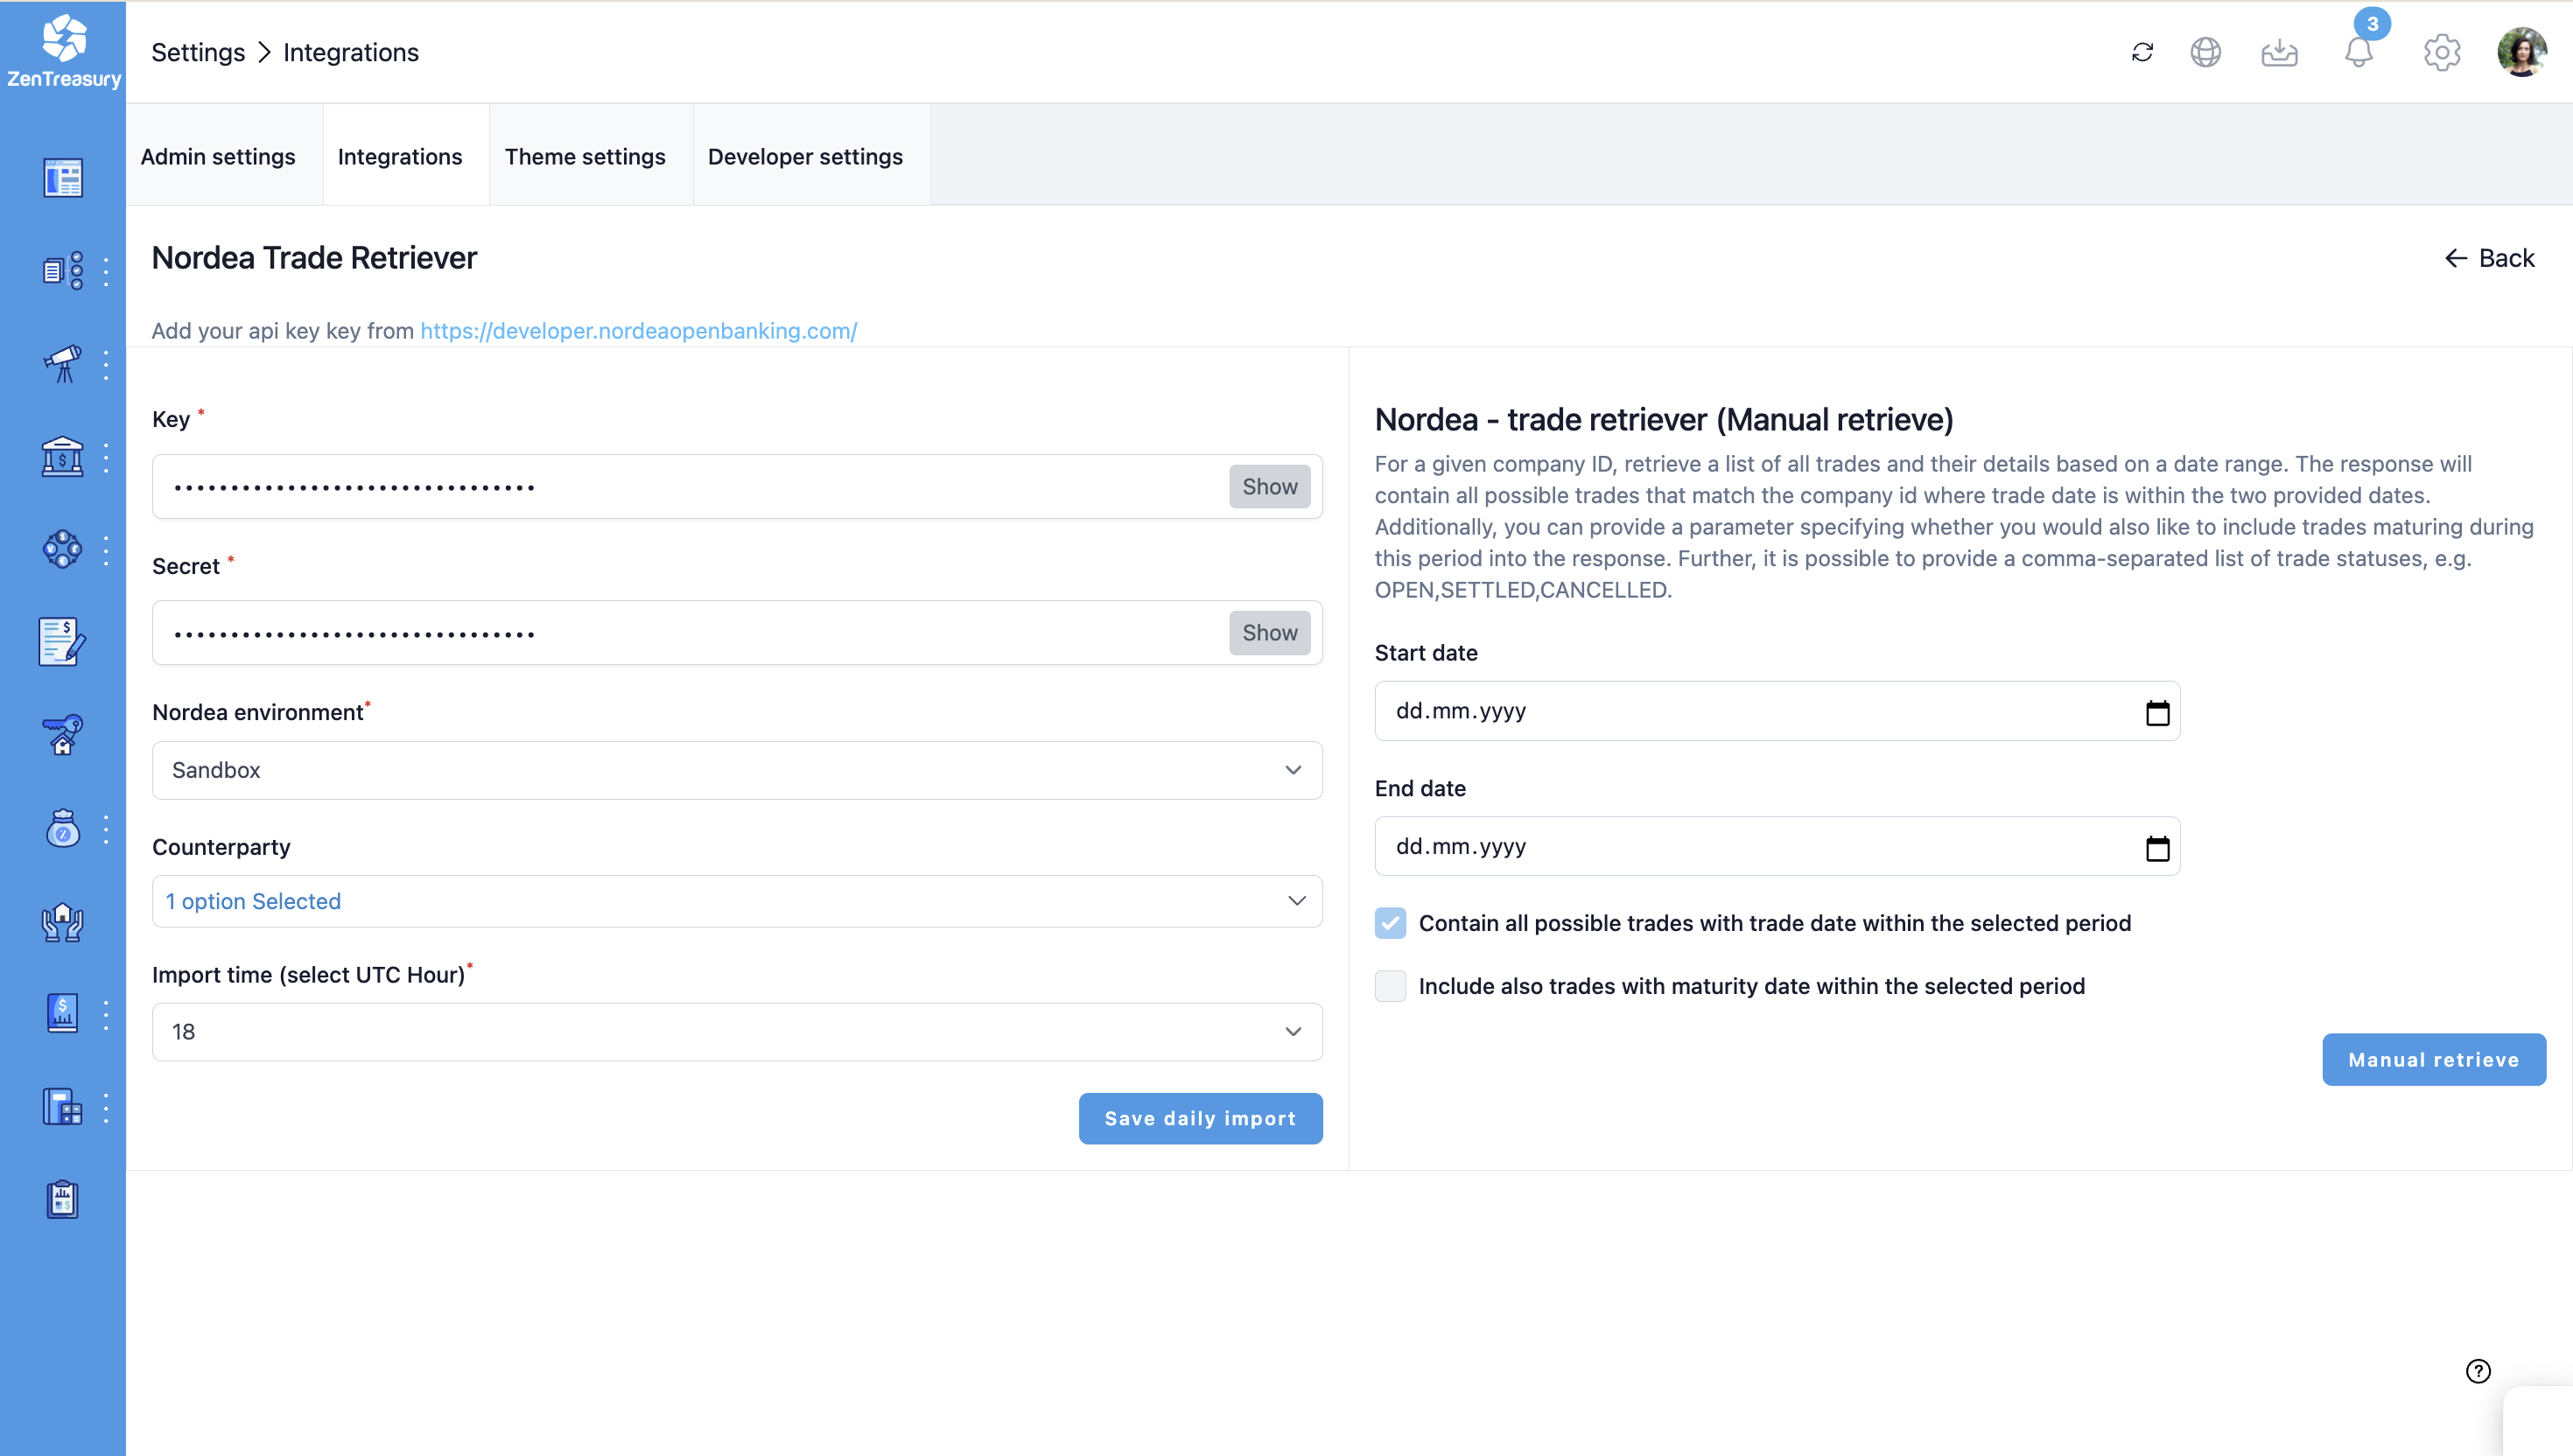Open the Import time hour dropdown
This screenshot has width=2573, height=1456.
737,1032
